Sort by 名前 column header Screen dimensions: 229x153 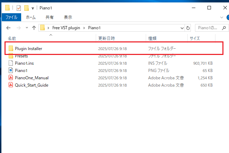(x=12, y=39)
